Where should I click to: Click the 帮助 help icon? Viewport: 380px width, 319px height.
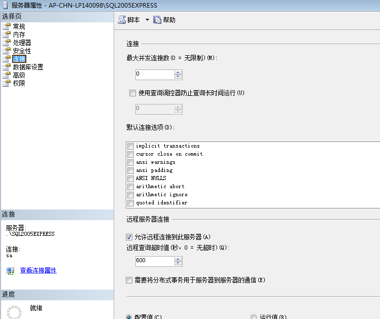[157, 20]
